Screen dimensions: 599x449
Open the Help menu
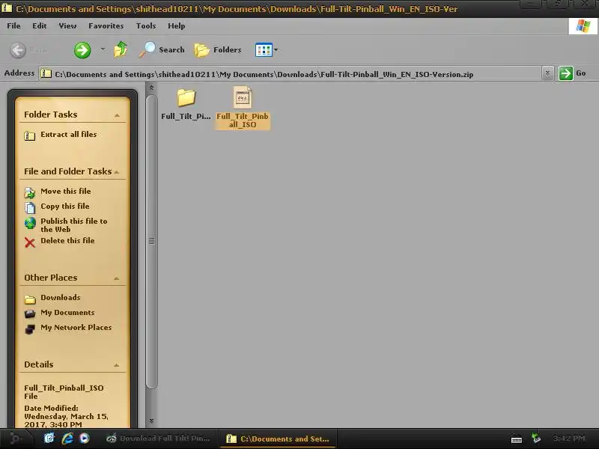tap(177, 25)
